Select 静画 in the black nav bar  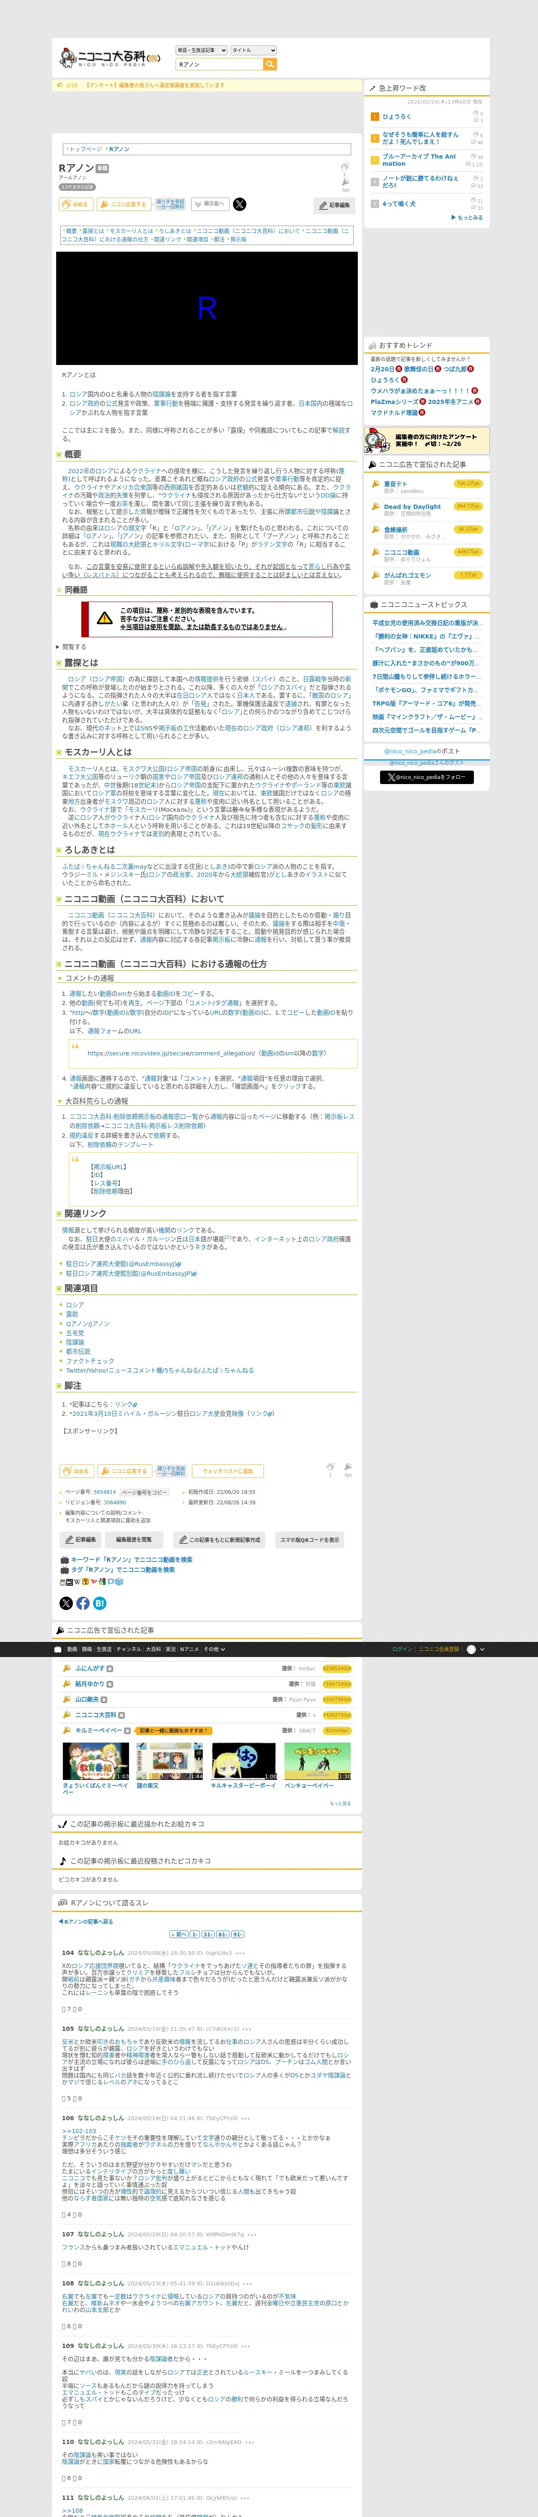point(87,1649)
